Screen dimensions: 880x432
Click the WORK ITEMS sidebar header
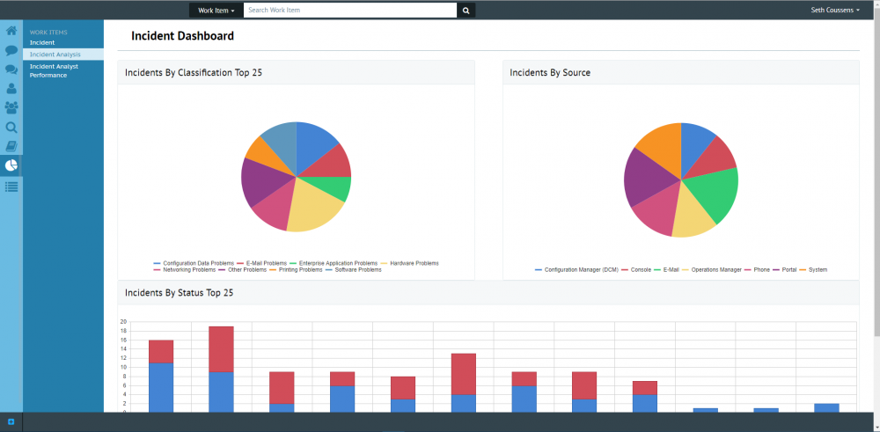48,33
